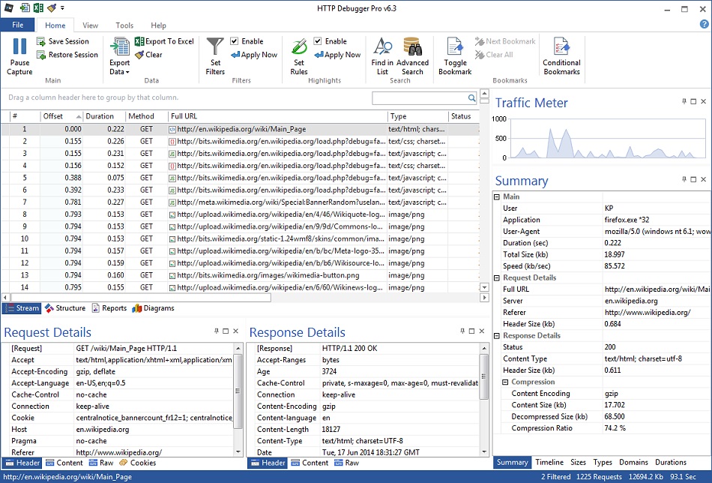Screen dimensions: 712x483
Task: Collapse the Compression subgroup
Action: (x=505, y=382)
